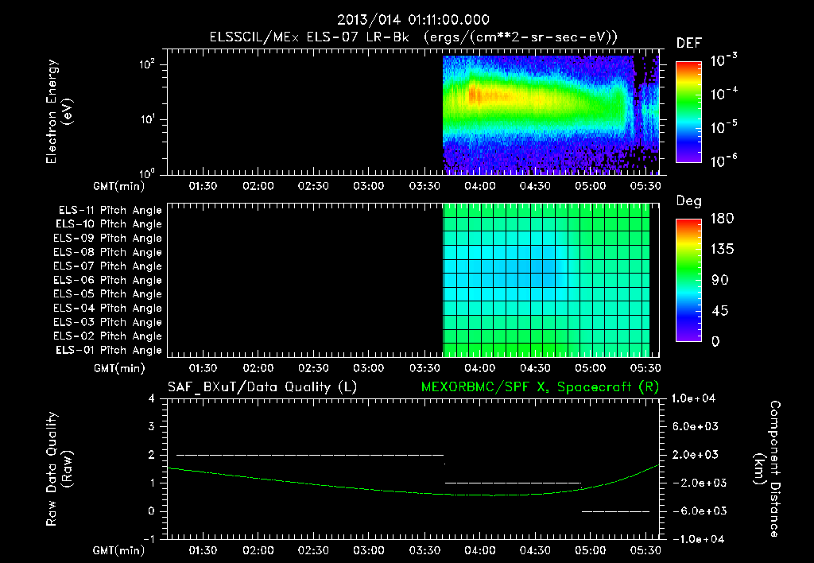Click the DEF color bar in top panel

point(688,112)
